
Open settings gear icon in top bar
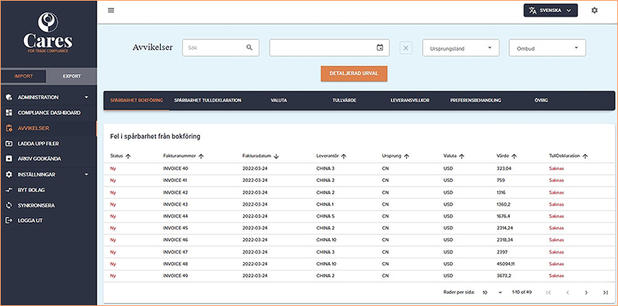coord(594,11)
